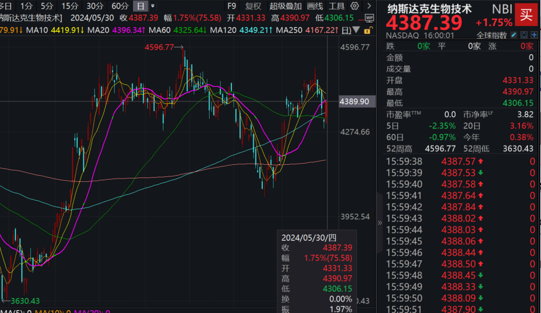Click the +1.75% change value
The width and height of the screenshot is (541, 313).
494,23
